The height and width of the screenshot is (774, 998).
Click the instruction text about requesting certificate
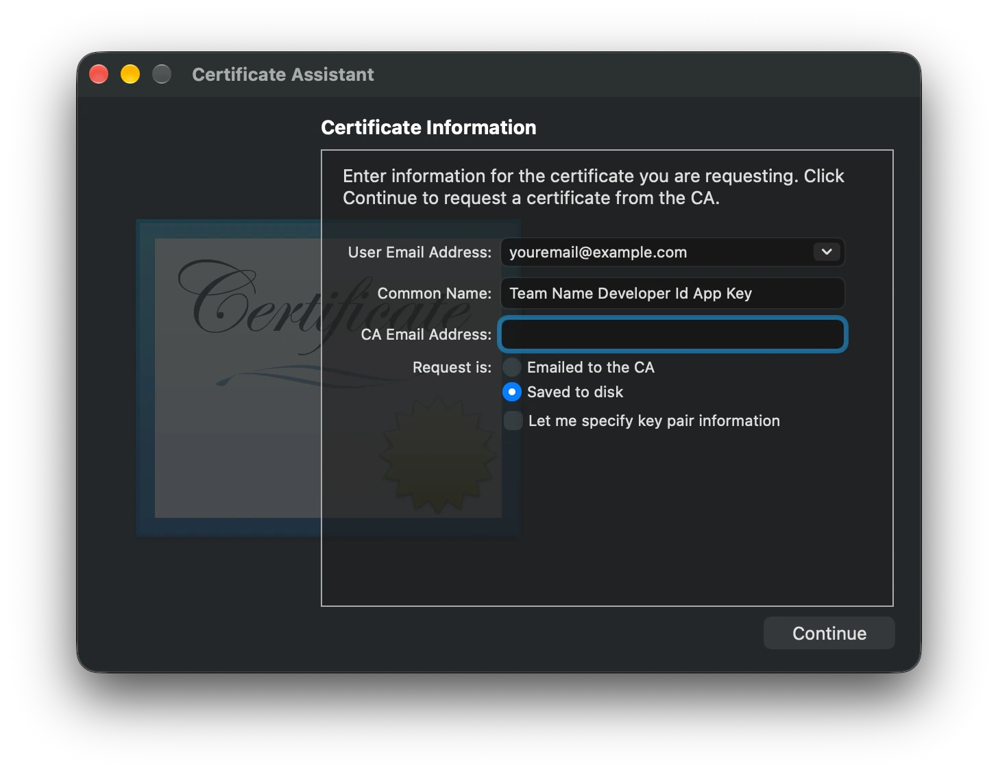pos(594,187)
